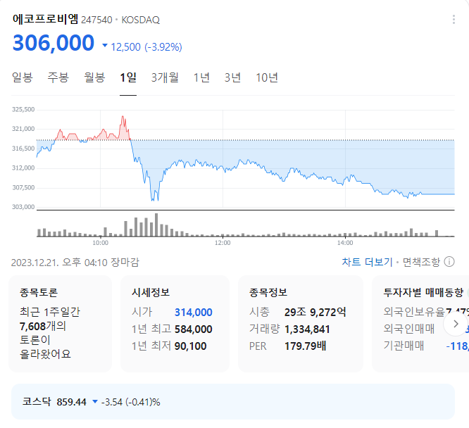The height and width of the screenshot is (428, 469).
Task: Open the 차트 더보기 link
Action: pos(367,262)
